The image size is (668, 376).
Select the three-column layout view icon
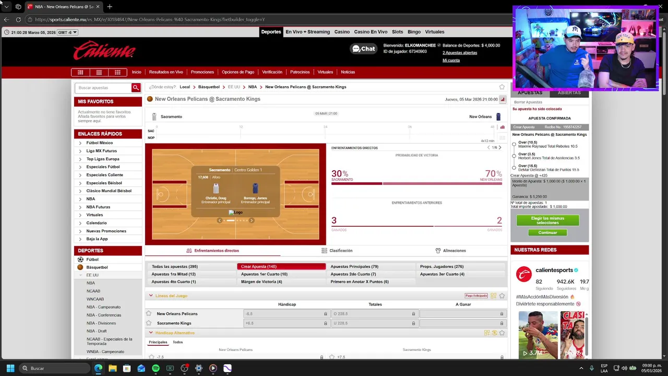point(80,72)
